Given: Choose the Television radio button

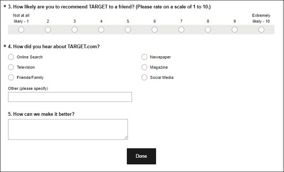Looking at the screenshot, I should point(11,67).
